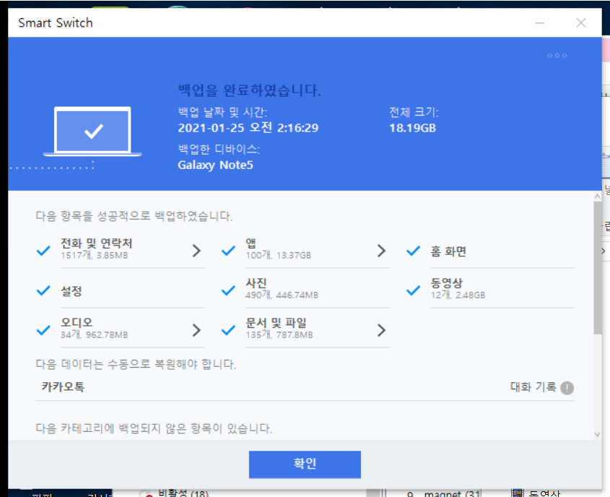Expand 전화 및 연락처 details chevron
Image resolution: width=610 pixels, height=497 pixels.
[197, 251]
